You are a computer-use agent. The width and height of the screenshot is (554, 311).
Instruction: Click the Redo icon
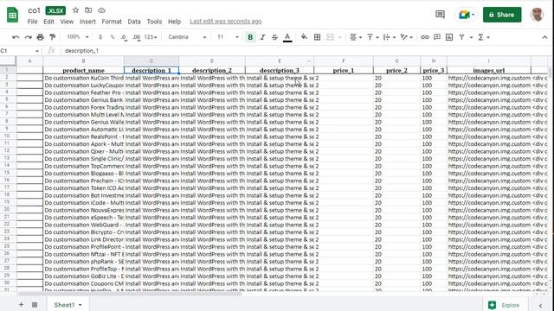coord(28,37)
